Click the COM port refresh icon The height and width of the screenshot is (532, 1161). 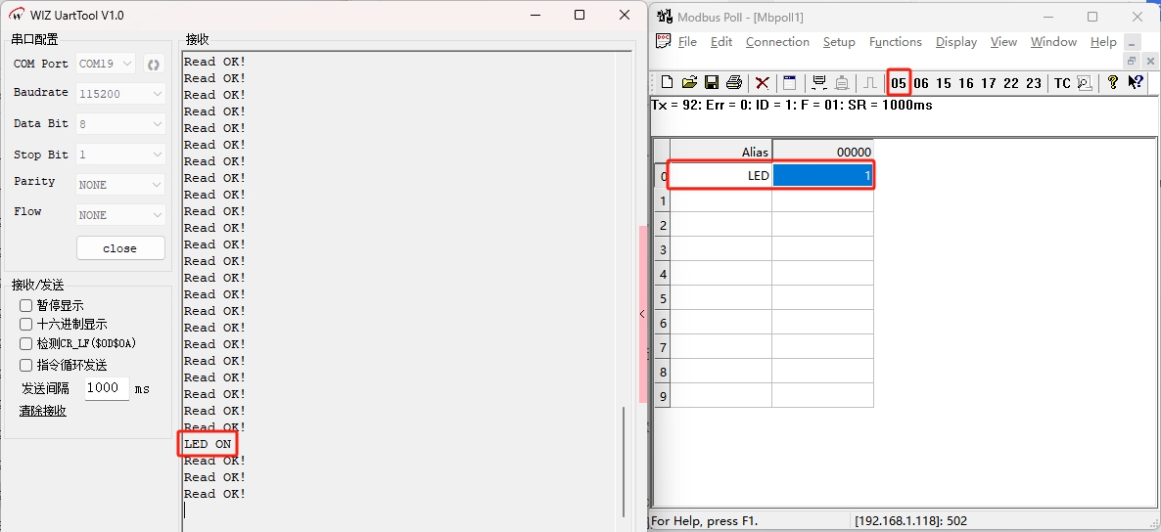pyautogui.click(x=154, y=65)
